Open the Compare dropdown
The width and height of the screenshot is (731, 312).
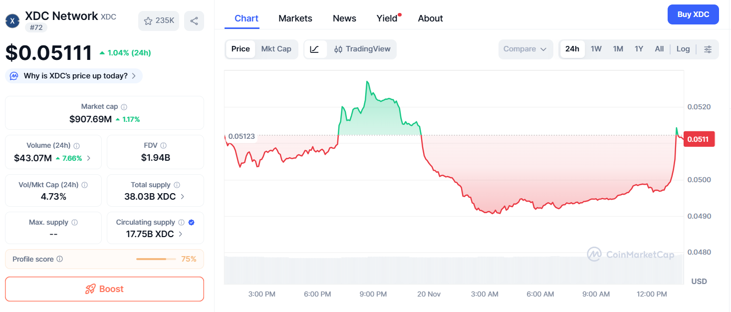(525, 49)
